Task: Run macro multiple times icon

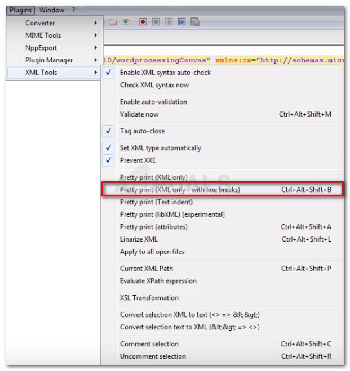Action: pyautogui.click(x=181, y=22)
